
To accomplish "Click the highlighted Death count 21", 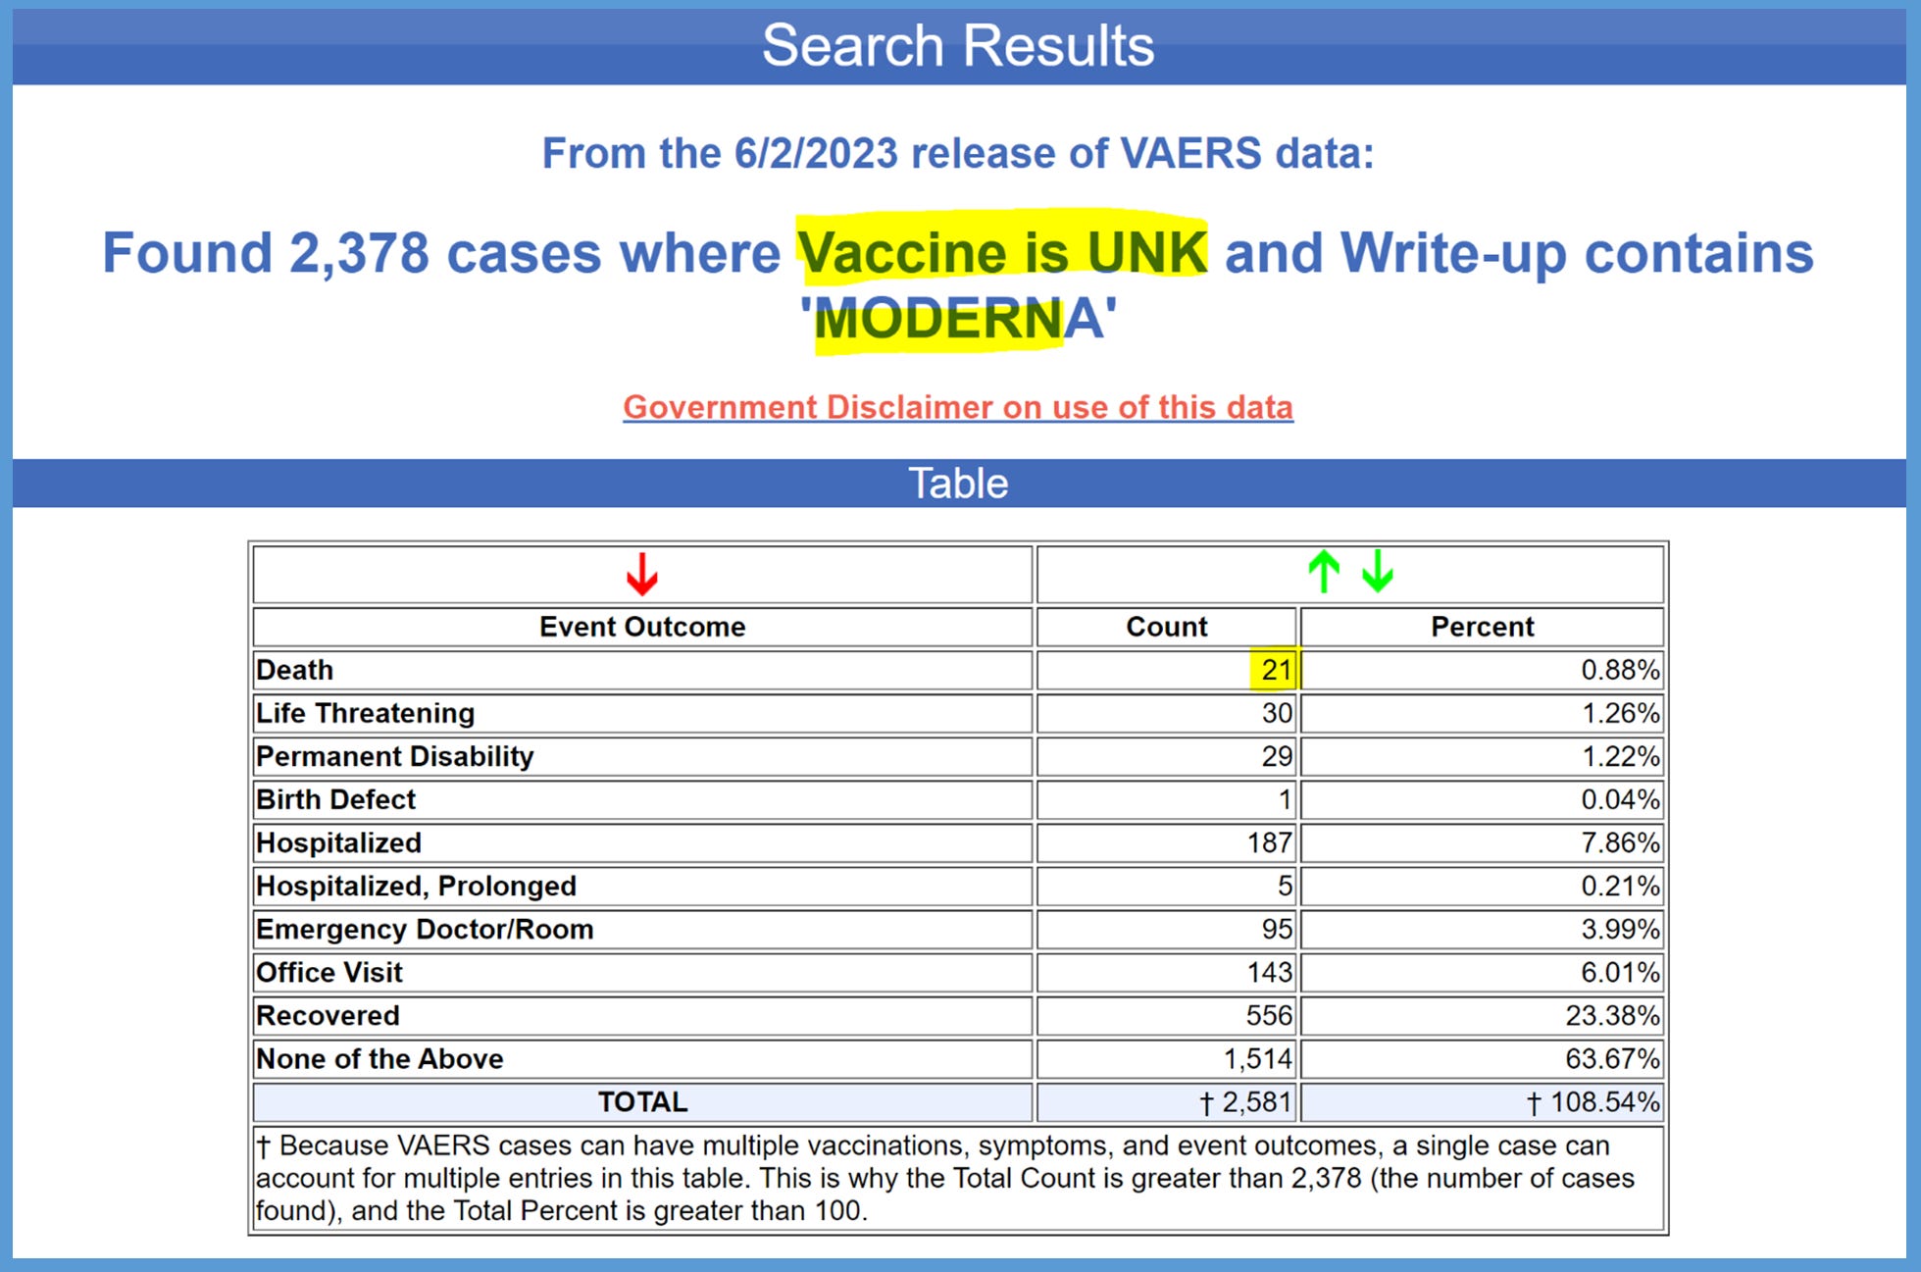I will tap(1167, 670).
